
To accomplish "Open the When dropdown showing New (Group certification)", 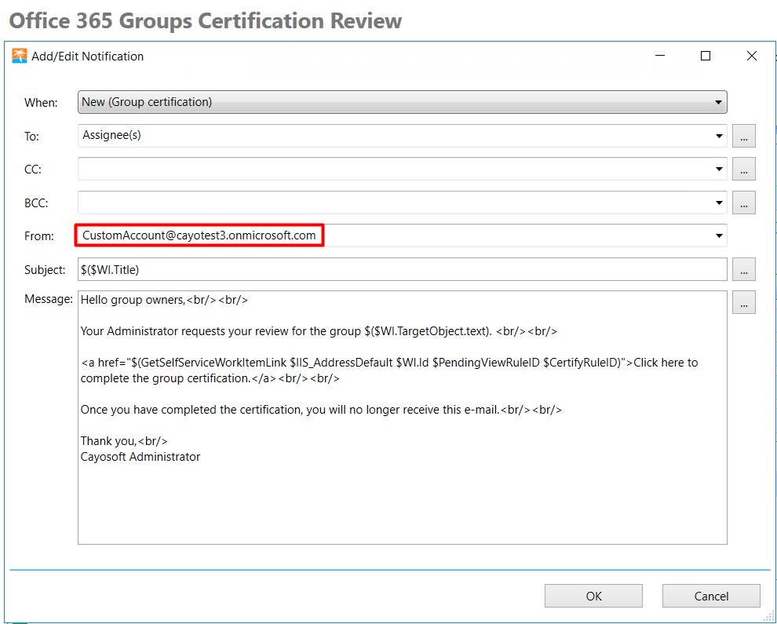I will click(x=403, y=102).
